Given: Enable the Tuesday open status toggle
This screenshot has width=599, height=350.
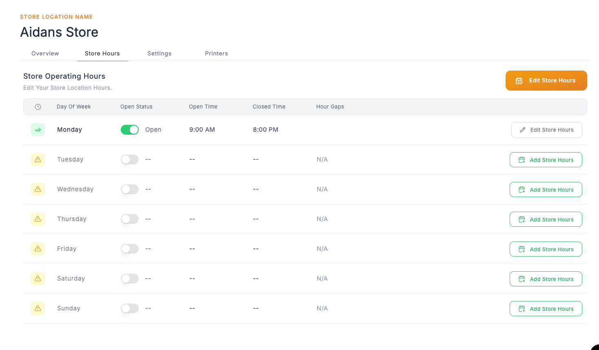Looking at the screenshot, I should coord(129,159).
